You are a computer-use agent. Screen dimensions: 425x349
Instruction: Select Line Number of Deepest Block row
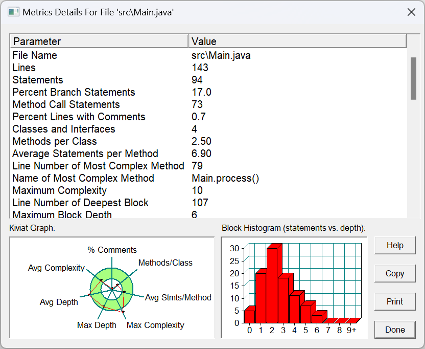[x=208, y=203]
